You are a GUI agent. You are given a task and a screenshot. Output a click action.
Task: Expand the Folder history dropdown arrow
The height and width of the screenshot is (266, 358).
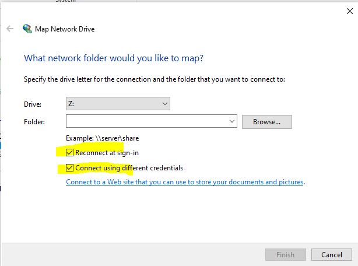pos(232,121)
